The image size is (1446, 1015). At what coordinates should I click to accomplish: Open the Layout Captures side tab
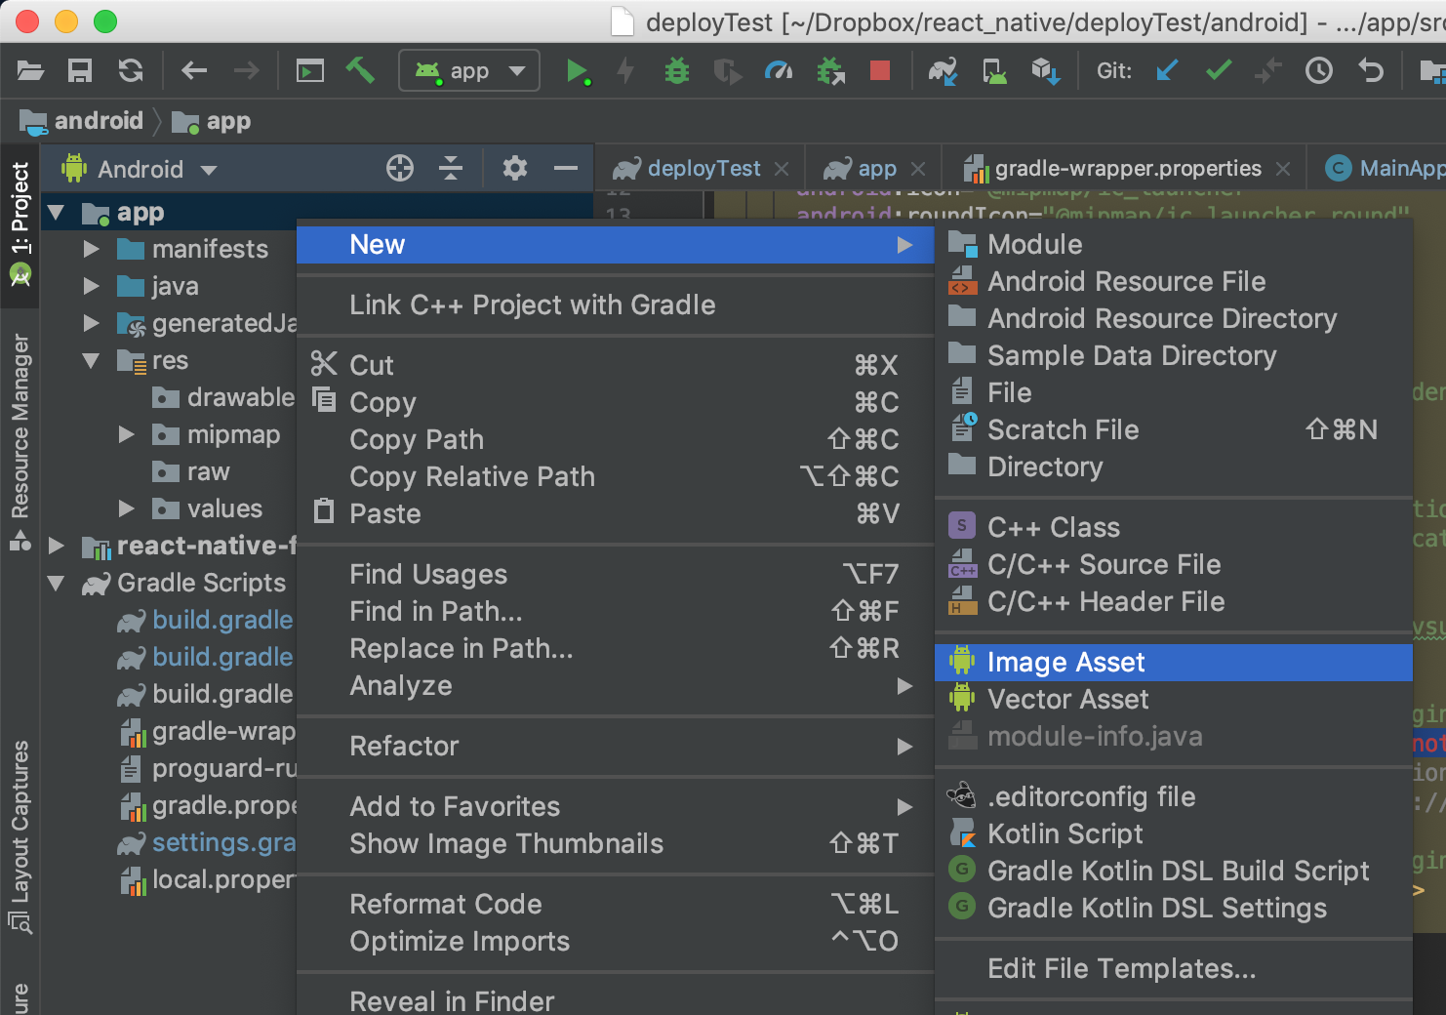(20, 836)
